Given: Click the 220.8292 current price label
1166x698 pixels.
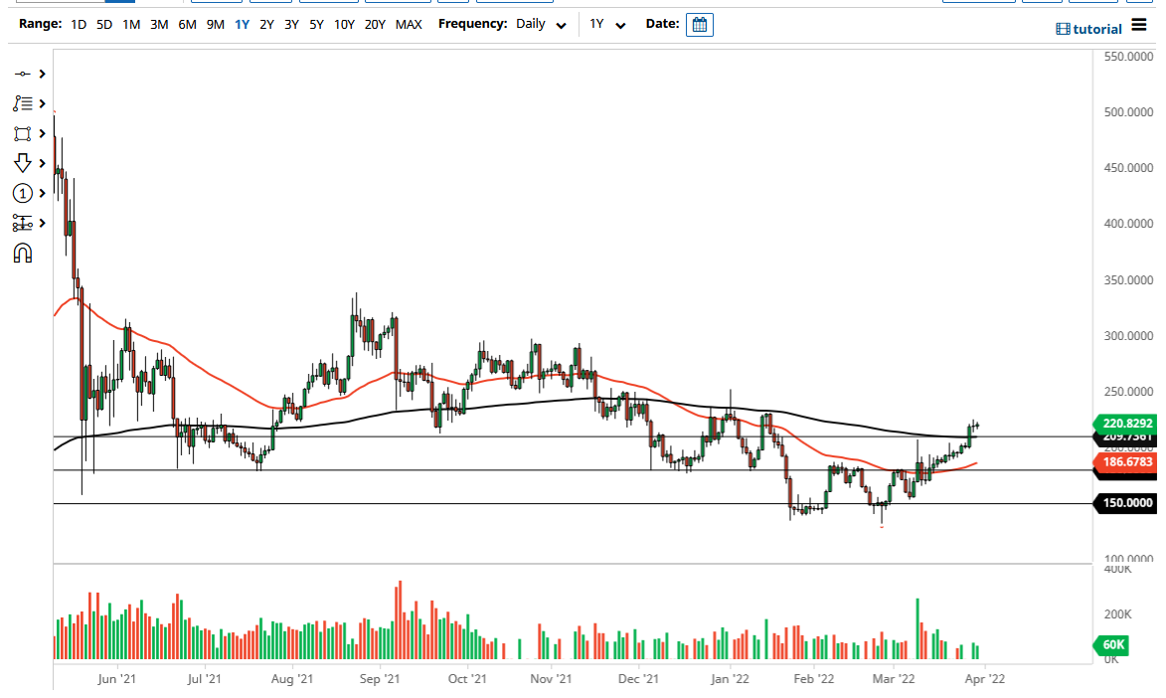Looking at the screenshot, I should pyautogui.click(x=1125, y=424).
